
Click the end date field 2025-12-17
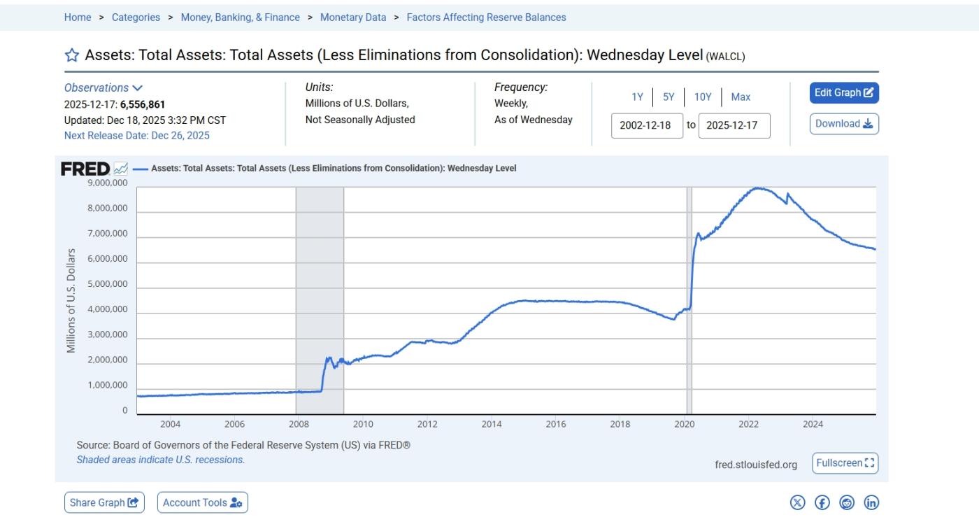734,126
